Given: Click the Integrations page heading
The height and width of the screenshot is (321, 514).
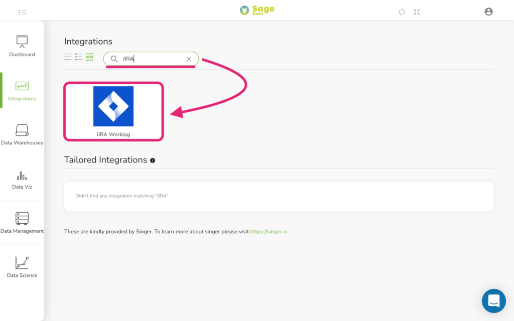Looking at the screenshot, I should pos(88,42).
